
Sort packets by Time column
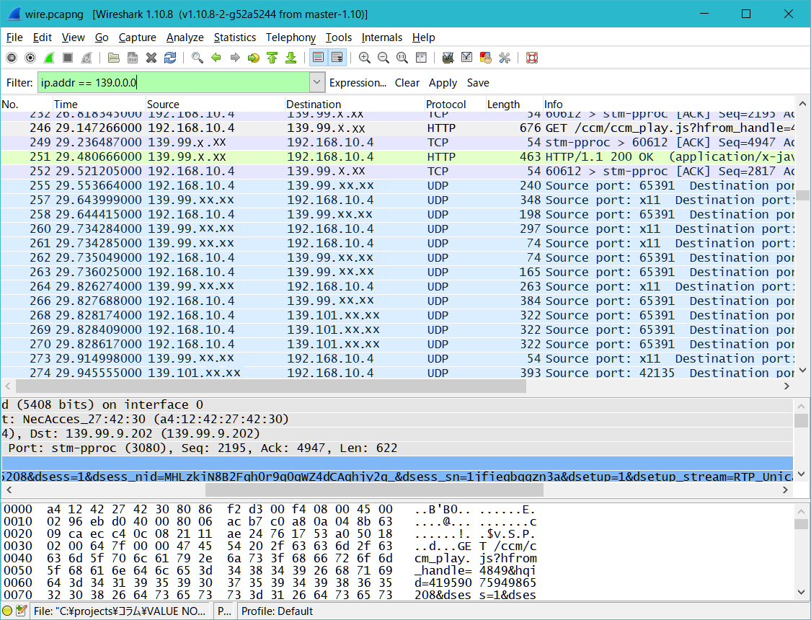(99, 104)
